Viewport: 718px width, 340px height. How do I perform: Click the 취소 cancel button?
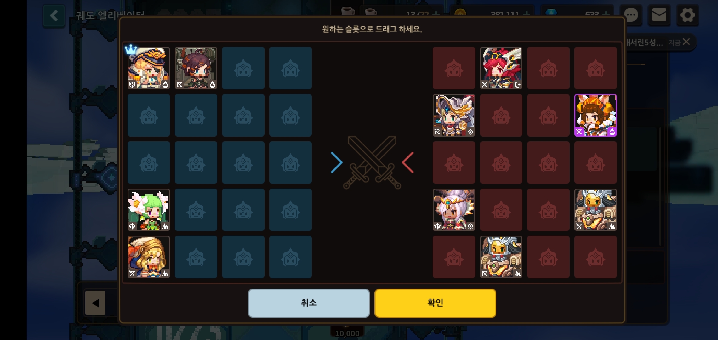309,303
